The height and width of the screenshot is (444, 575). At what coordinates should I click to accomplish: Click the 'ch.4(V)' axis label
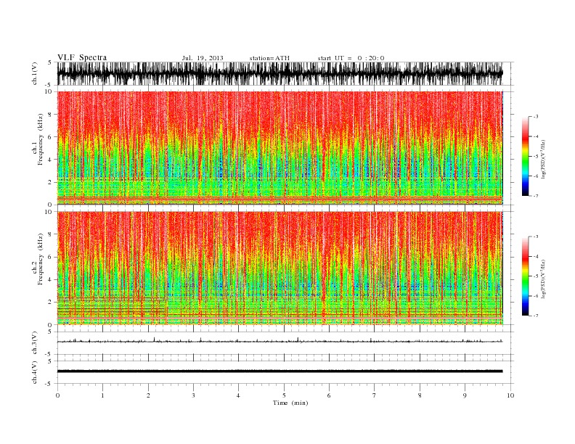tap(35, 372)
